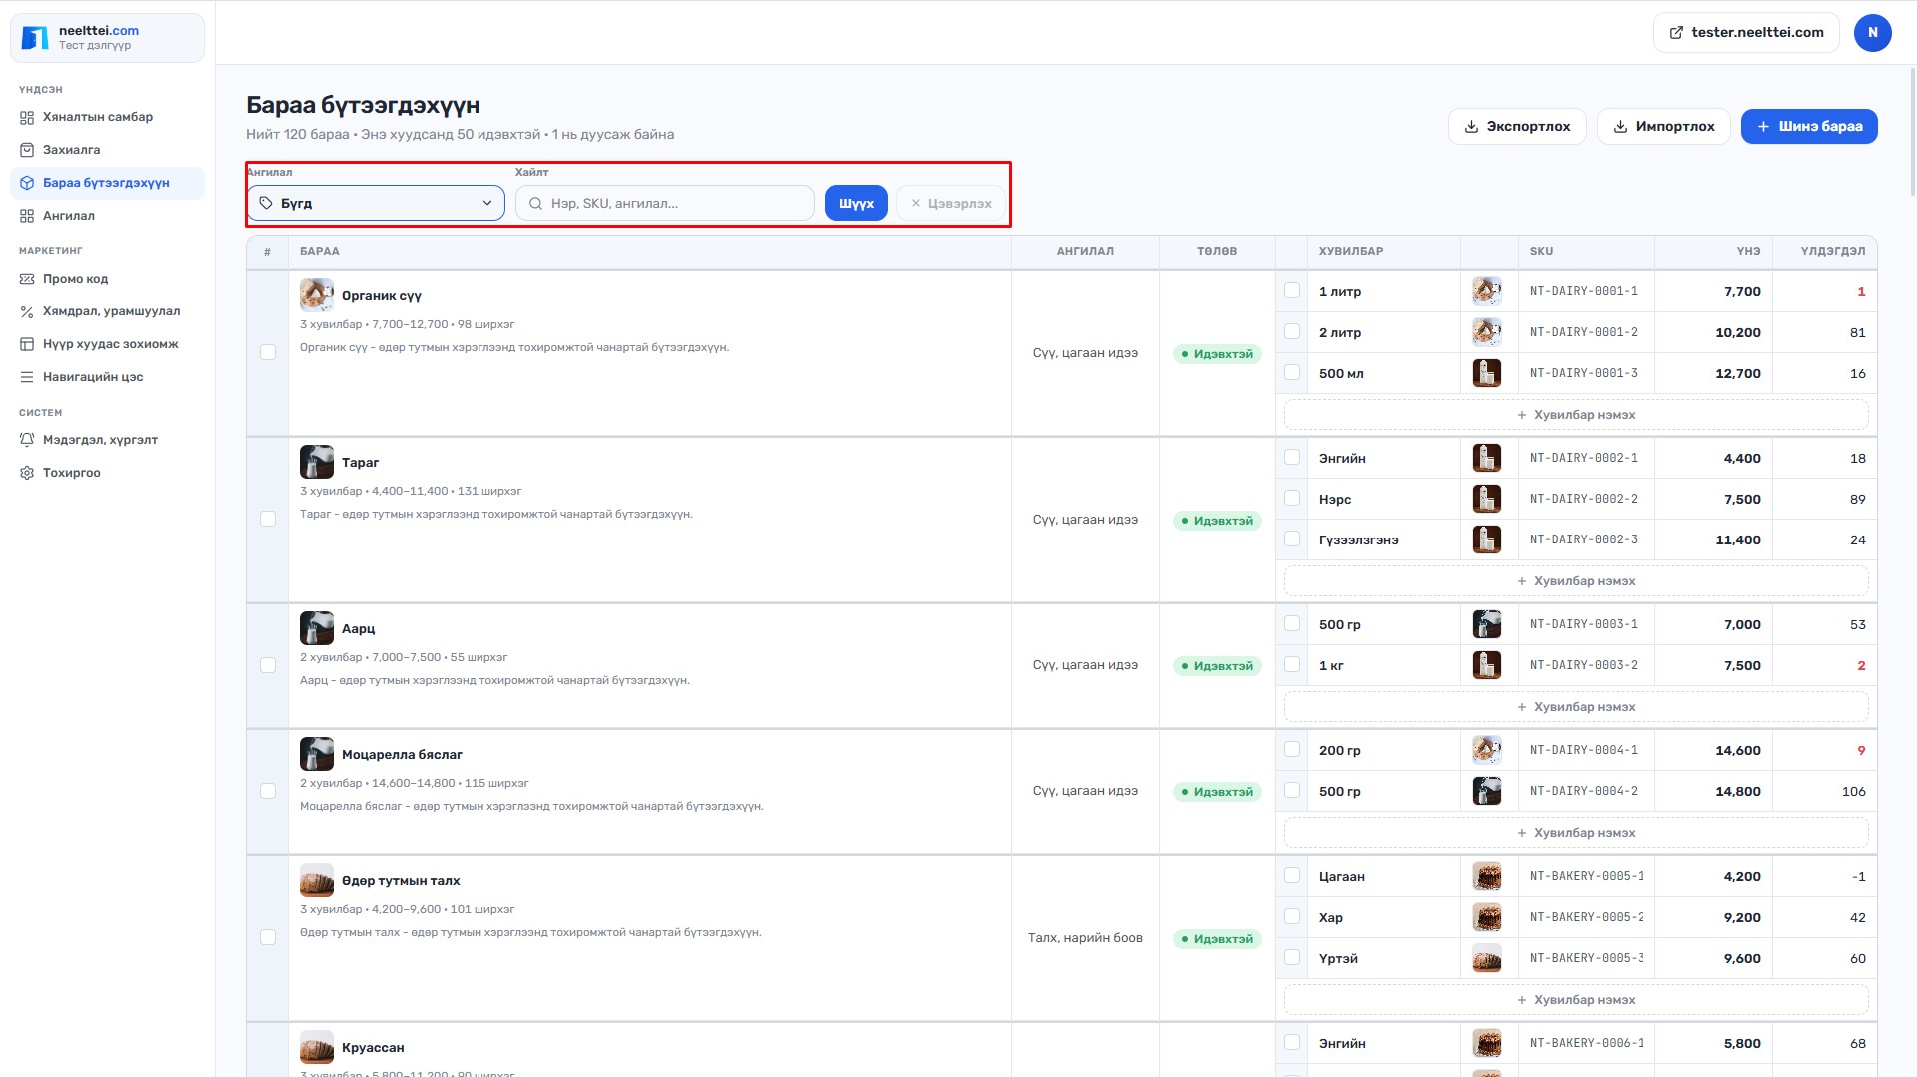Click the Круассан product name
The width and height of the screenshot is (1917, 1077).
(x=373, y=1048)
